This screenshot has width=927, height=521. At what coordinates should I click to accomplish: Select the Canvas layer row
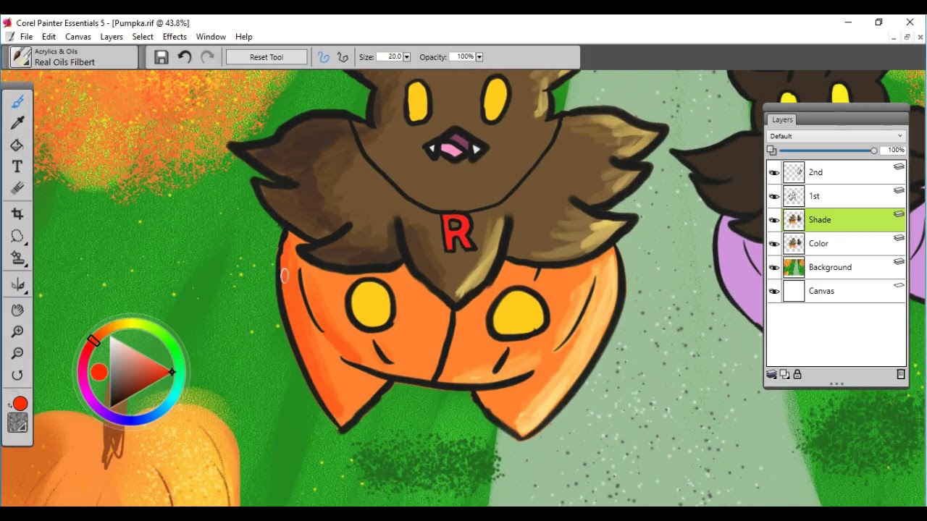836,292
